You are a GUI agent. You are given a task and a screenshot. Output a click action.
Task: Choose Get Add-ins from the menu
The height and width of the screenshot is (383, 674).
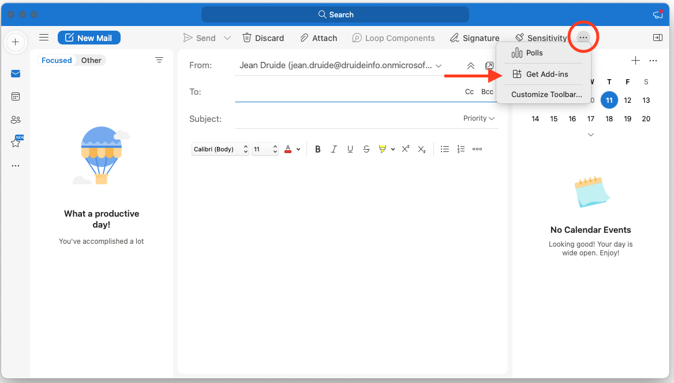tap(546, 74)
